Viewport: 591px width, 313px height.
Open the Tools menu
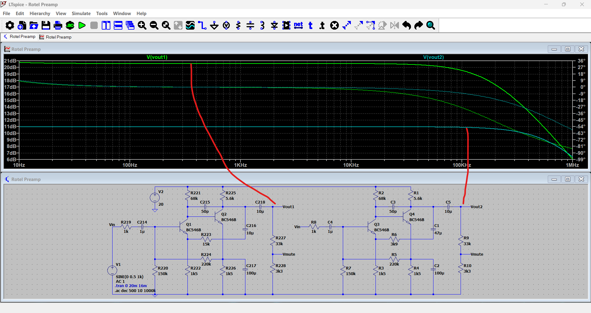pyautogui.click(x=102, y=14)
